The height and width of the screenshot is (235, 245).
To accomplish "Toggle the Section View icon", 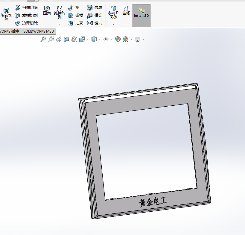I will tap(66, 39).
